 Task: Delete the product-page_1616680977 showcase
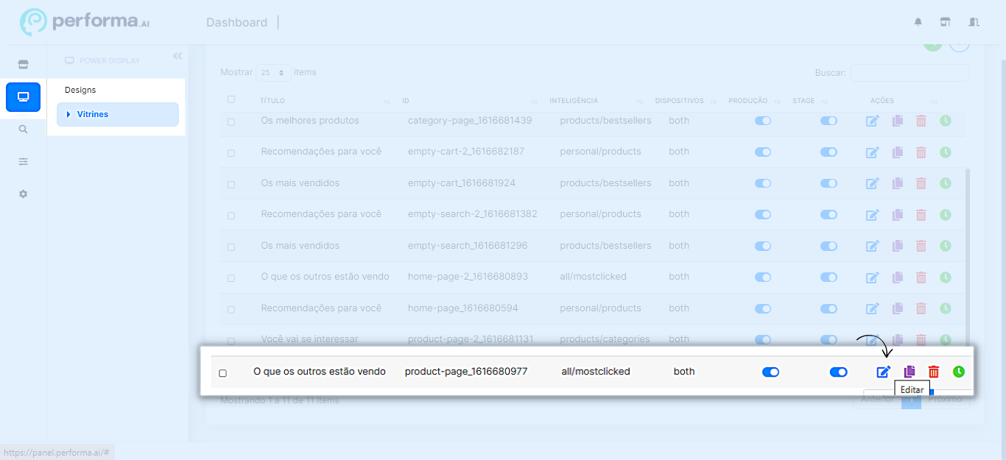coord(934,372)
